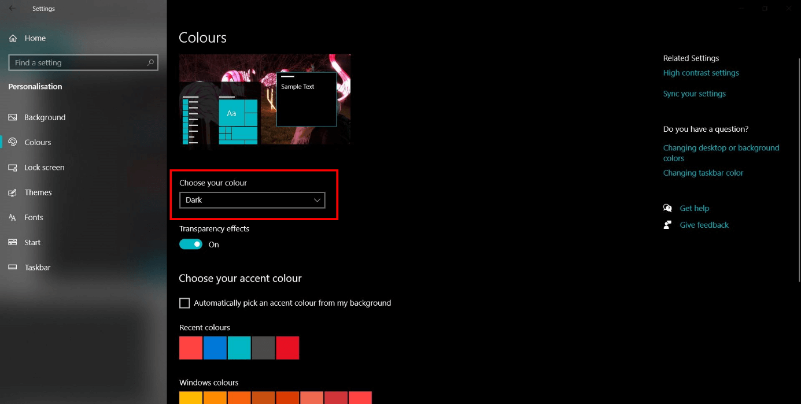Open the Fonts settings page

point(34,217)
